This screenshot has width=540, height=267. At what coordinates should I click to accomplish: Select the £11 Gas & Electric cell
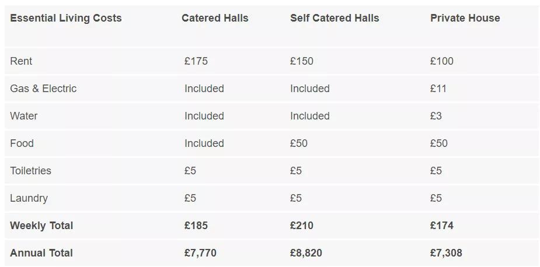438,89
